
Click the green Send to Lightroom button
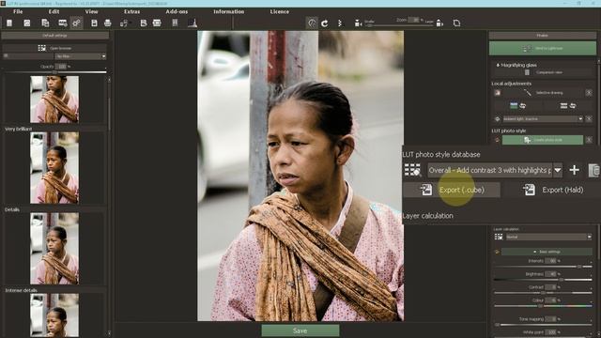coord(543,48)
